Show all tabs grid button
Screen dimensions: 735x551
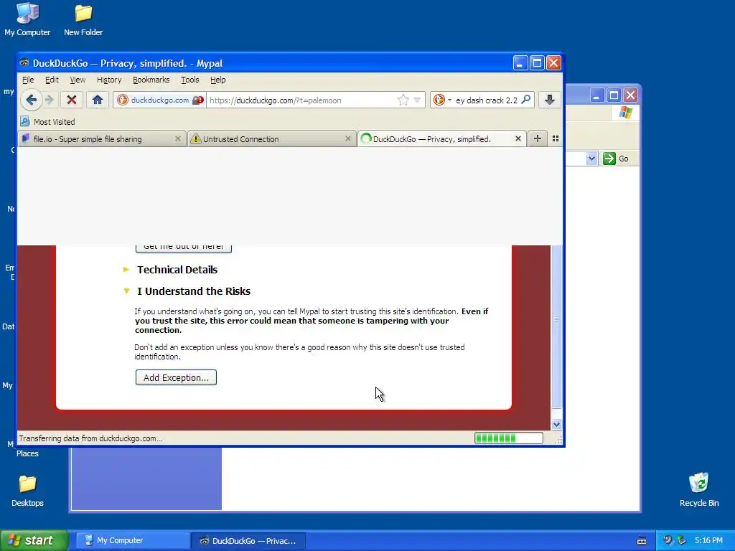point(556,138)
